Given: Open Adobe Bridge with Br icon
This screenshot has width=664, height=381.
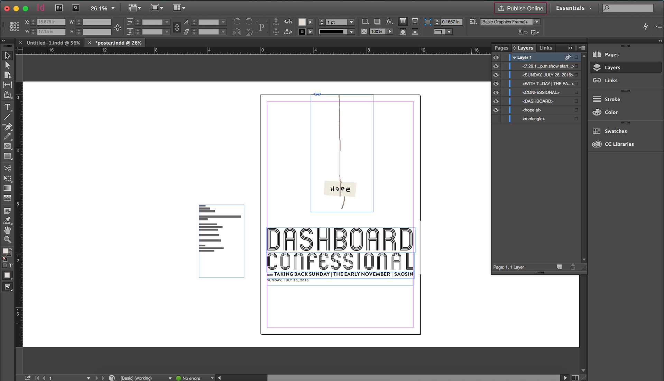Looking at the screenshot, I should pyautogui.click(x=59, y=8).
